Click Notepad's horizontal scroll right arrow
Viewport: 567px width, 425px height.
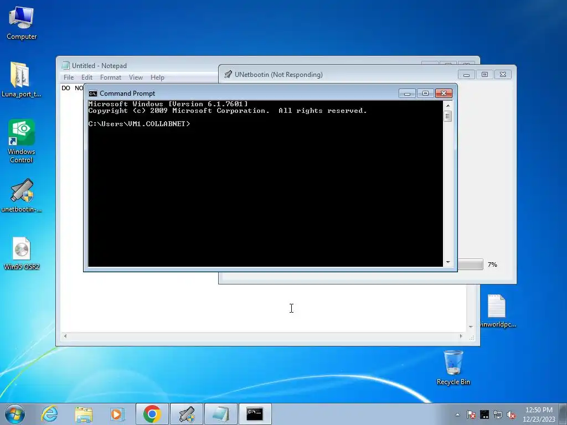click(x=461, y=336)
